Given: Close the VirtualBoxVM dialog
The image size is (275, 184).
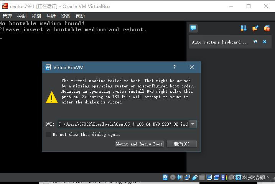Looking at the screenshot, I should (192, 67).
